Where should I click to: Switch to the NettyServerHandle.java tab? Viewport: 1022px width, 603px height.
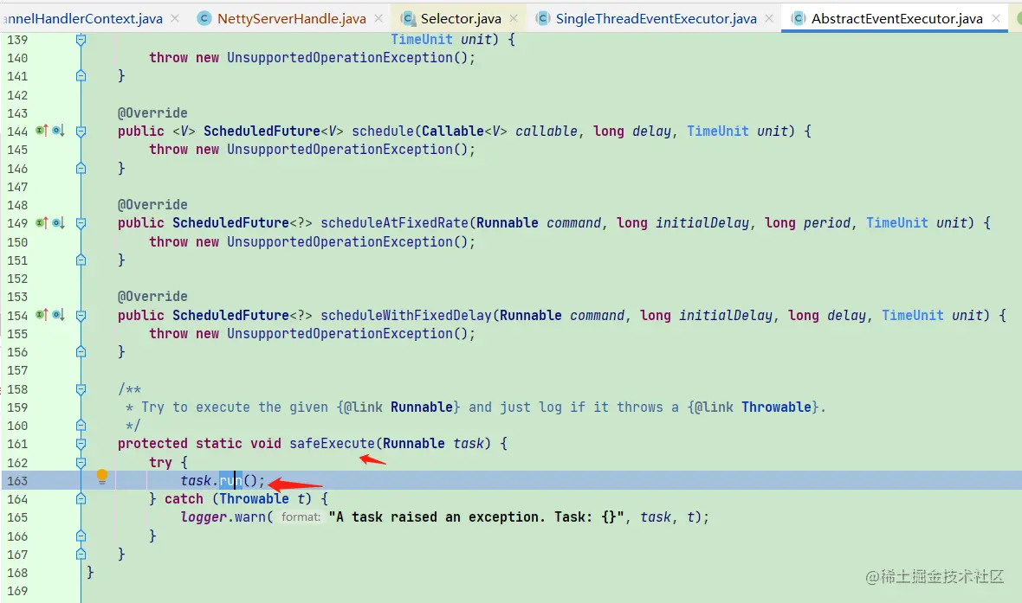[x=291, y=19]
